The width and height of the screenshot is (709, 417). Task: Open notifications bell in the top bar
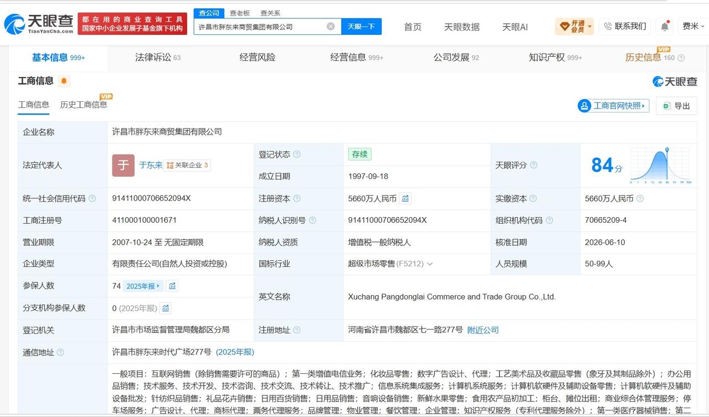click(665, 26)
